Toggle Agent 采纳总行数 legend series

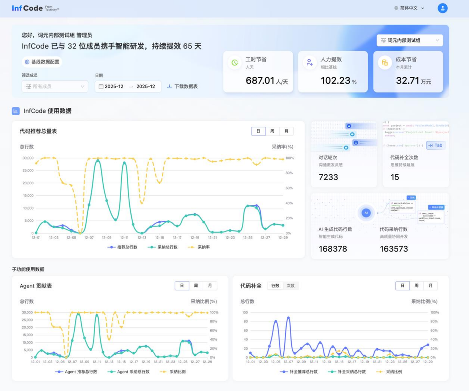pos(129,372)
